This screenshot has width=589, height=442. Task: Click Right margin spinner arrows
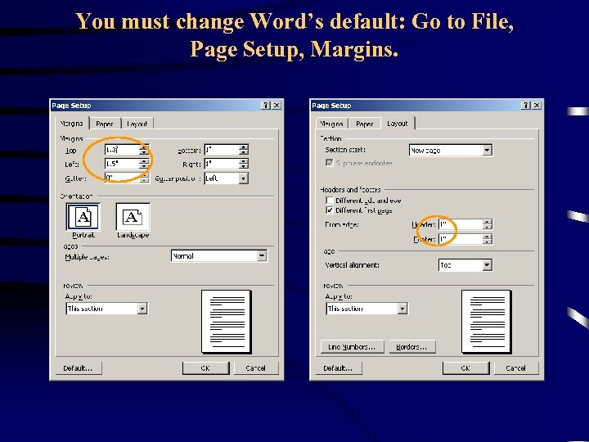click(244, 164)
